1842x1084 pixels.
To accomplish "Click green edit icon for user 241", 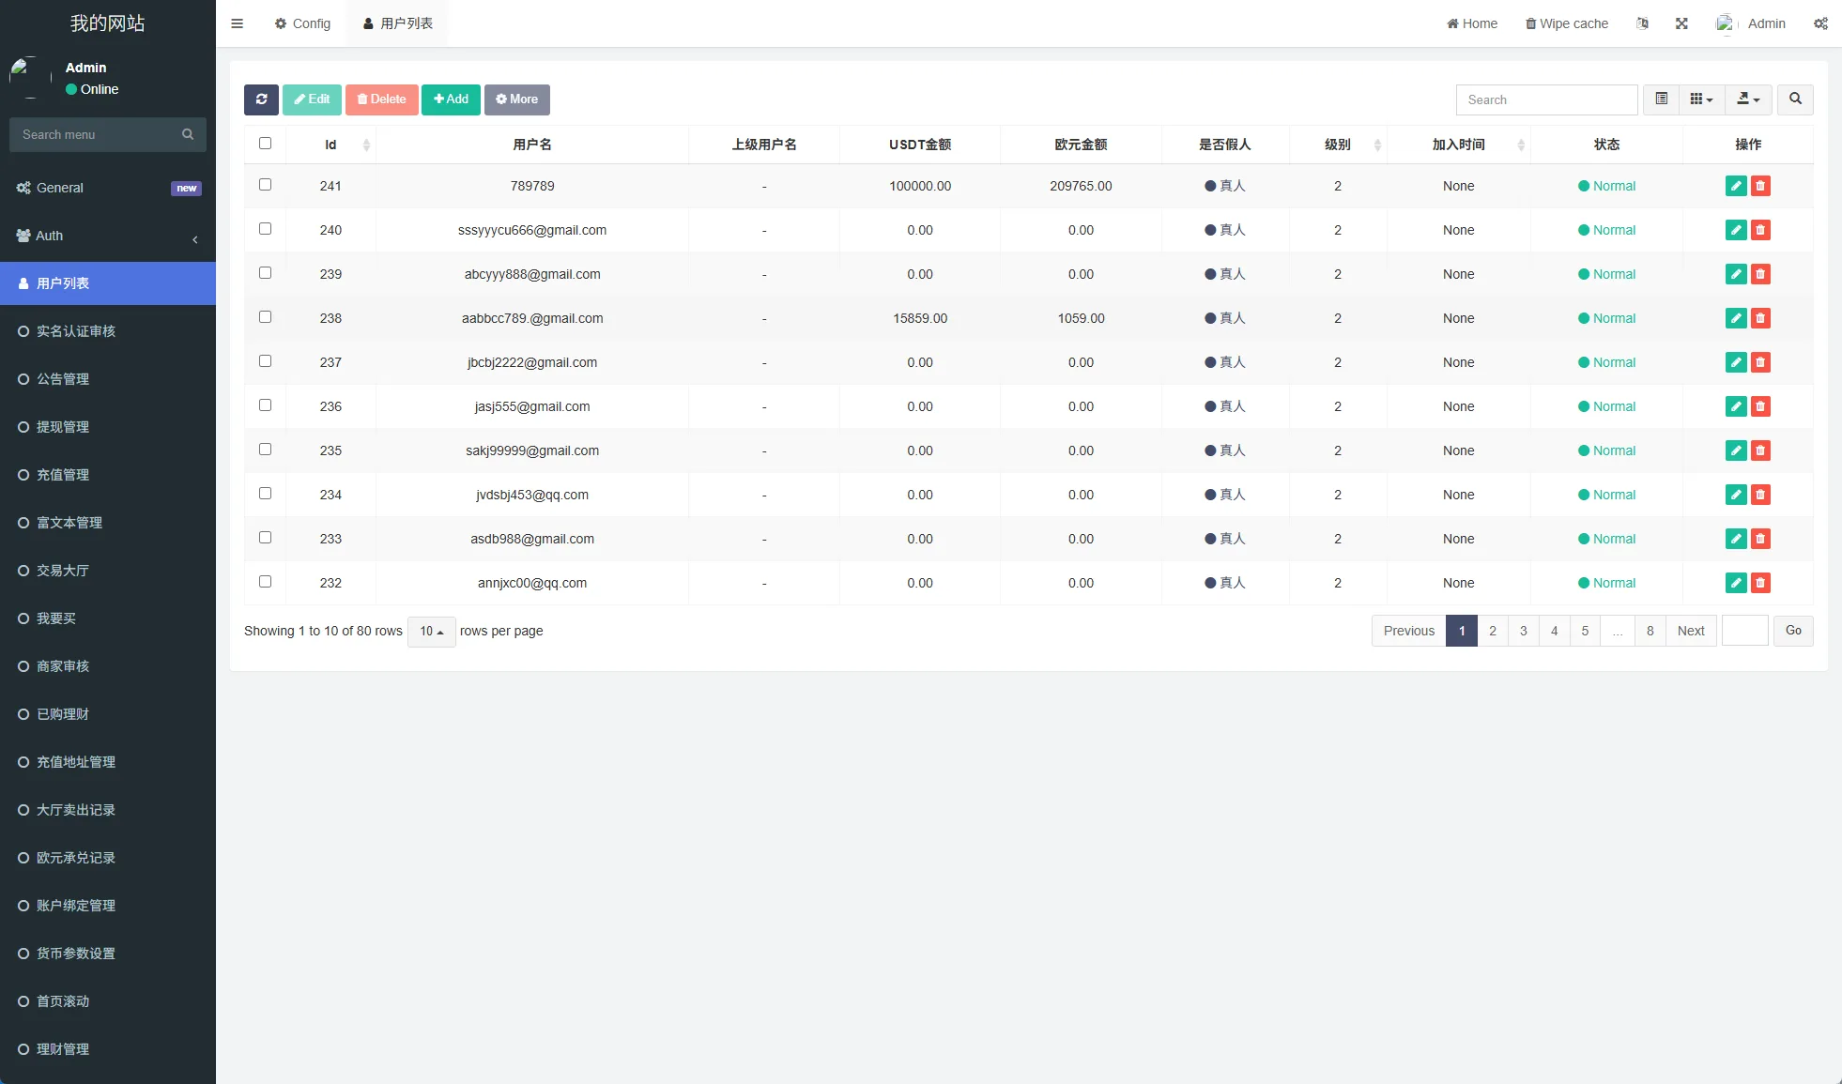I will pos(1736,186).
